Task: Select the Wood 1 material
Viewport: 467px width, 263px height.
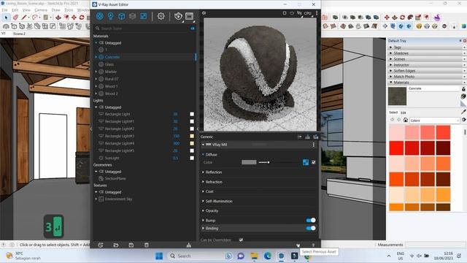Action: 112,86
